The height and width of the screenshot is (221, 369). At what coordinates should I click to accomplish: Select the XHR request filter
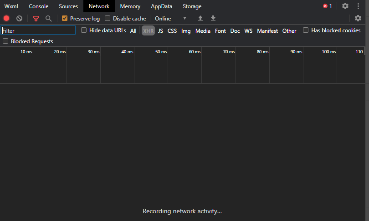[x=148, y=31]
